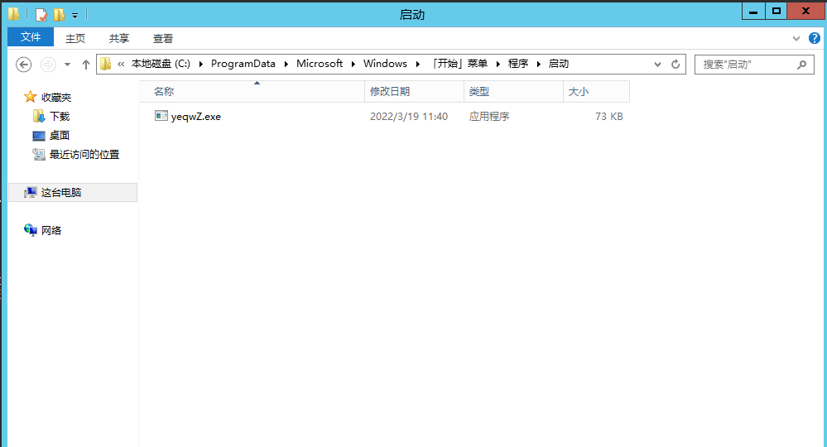Image resolution: width=827 pixels, height=447 pixels.
Task: Click the new folder icon in quick access toolbar
Action: (59, 15)
